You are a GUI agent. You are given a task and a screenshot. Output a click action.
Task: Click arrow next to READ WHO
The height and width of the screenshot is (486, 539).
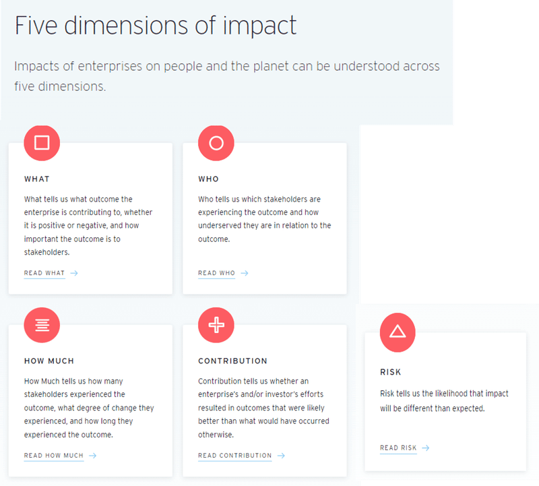click(245, 273)
